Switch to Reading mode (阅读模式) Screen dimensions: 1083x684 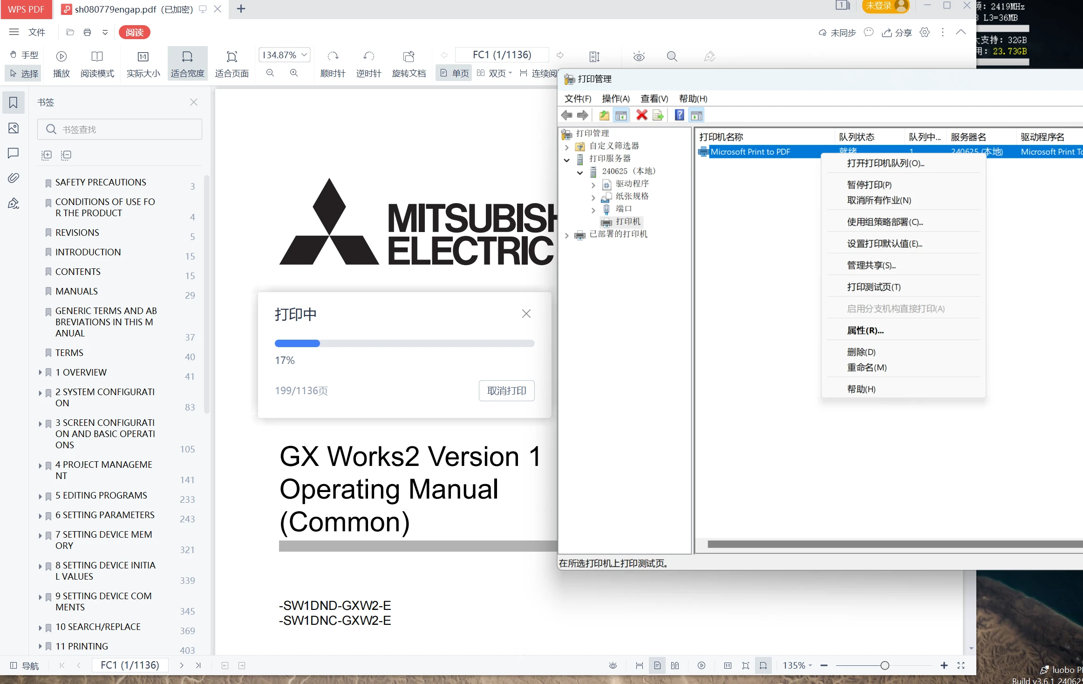97,63
